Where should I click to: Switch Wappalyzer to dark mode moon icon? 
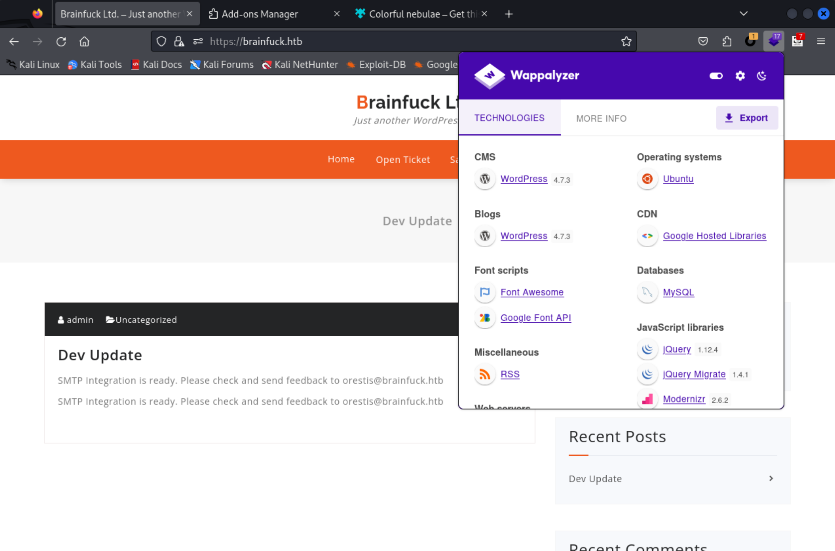click(762, 76)
